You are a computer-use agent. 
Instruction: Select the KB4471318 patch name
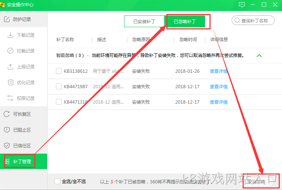[x=75, y=102]
